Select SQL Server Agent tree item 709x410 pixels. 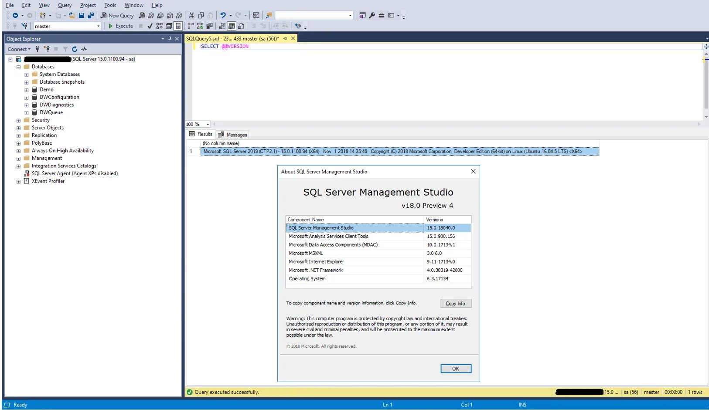click(x=75, y=173)
